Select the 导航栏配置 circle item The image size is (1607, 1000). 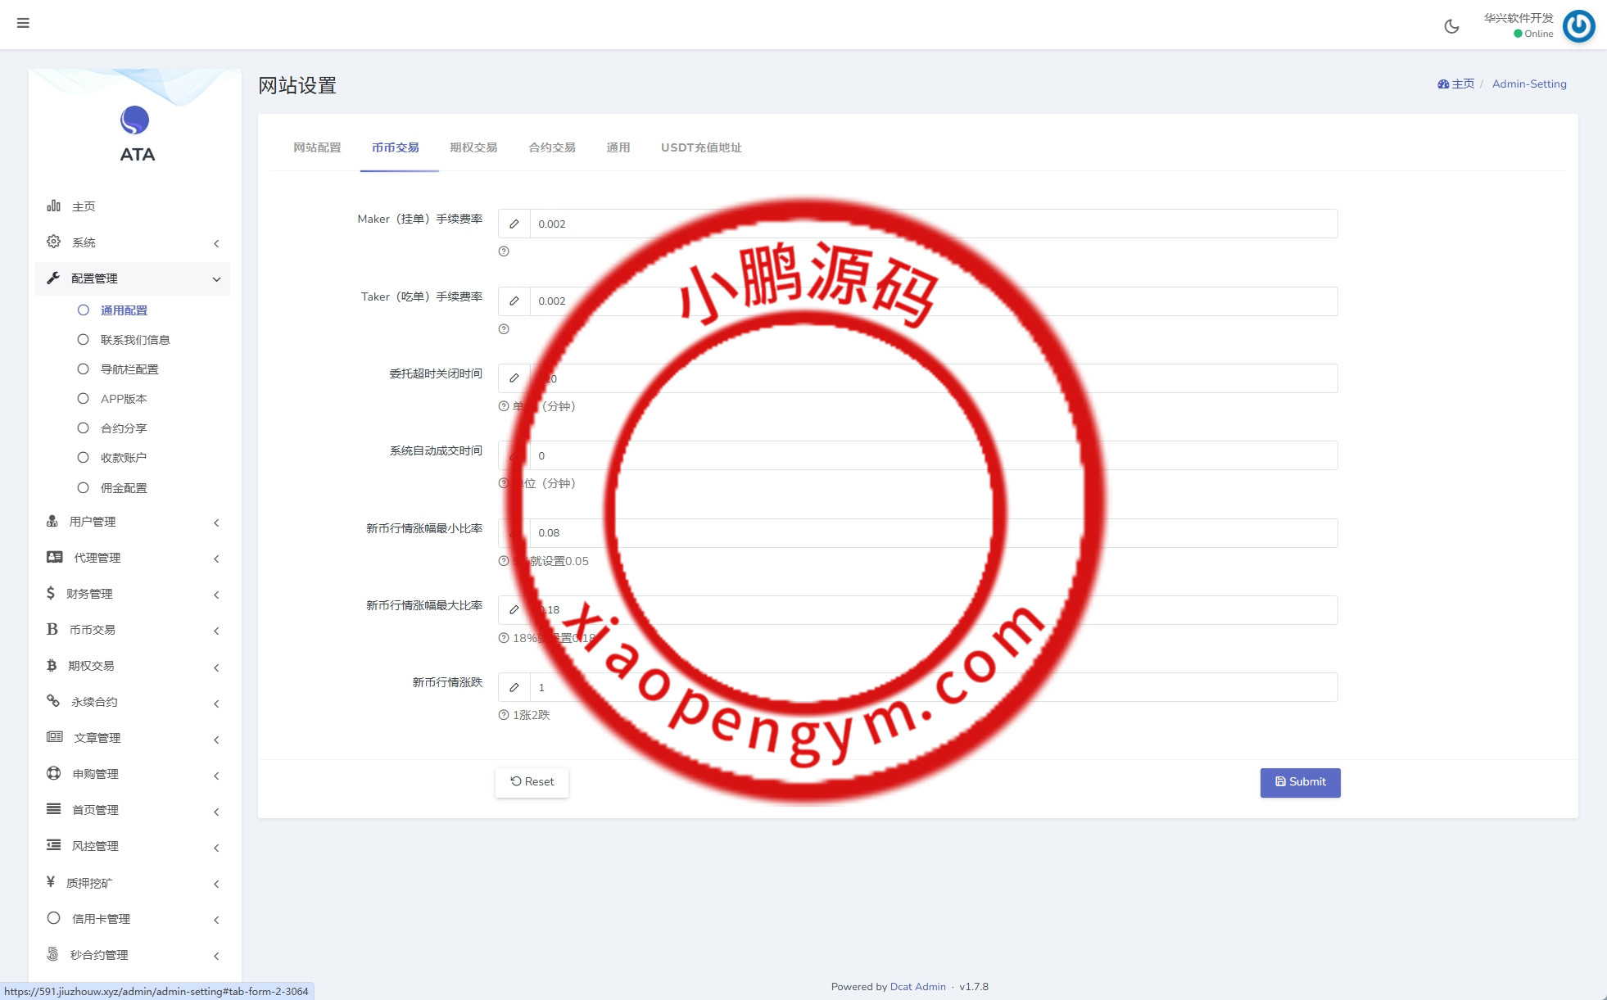click(83, 369)
